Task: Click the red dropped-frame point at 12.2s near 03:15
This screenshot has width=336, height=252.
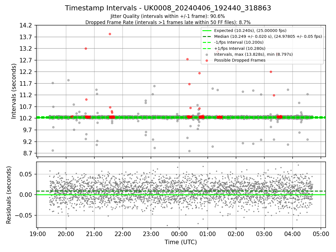Action: pos(271,72)
